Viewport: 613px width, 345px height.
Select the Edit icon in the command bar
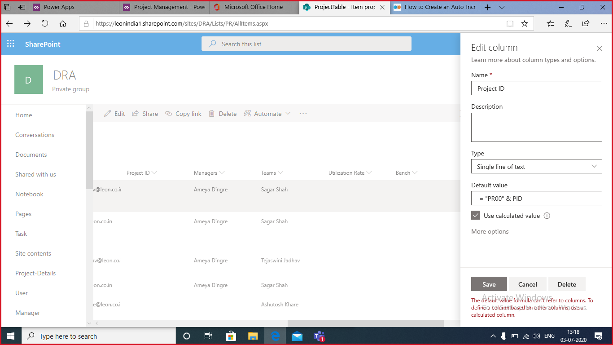coord(108,113)
